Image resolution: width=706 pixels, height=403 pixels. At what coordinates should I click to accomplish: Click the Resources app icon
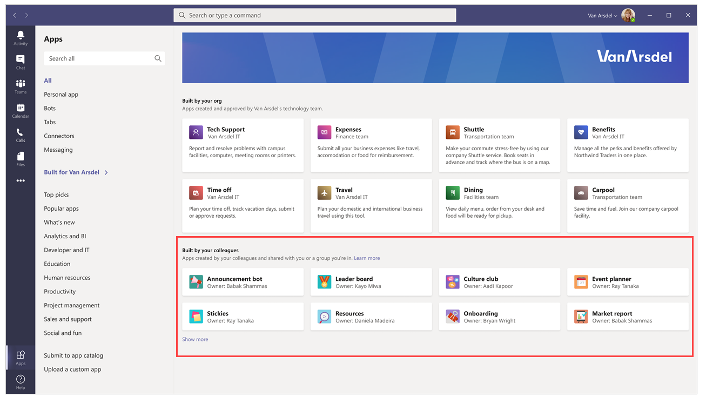[324, 317]
